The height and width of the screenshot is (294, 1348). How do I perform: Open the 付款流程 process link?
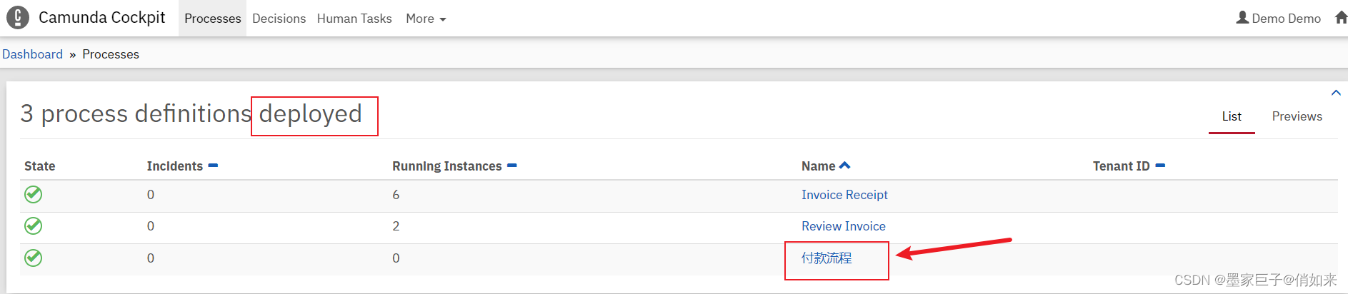[x=827, y=258]
